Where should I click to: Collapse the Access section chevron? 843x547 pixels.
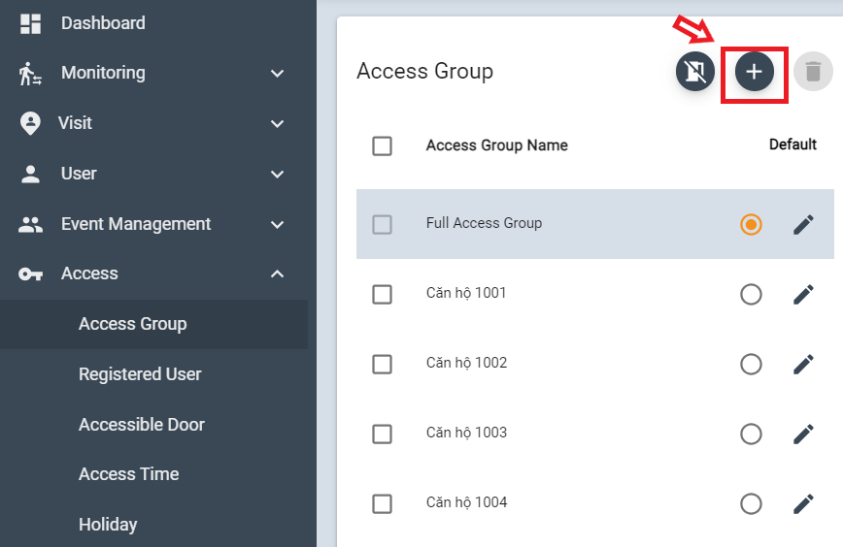coord(277,274)
